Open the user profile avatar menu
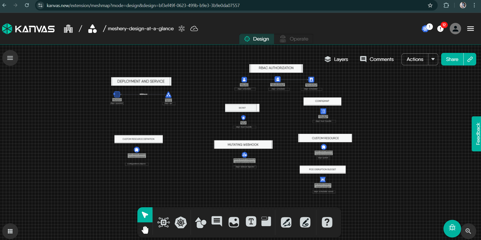This screenshot has height=240, width=481. click(x=455, y=29)
